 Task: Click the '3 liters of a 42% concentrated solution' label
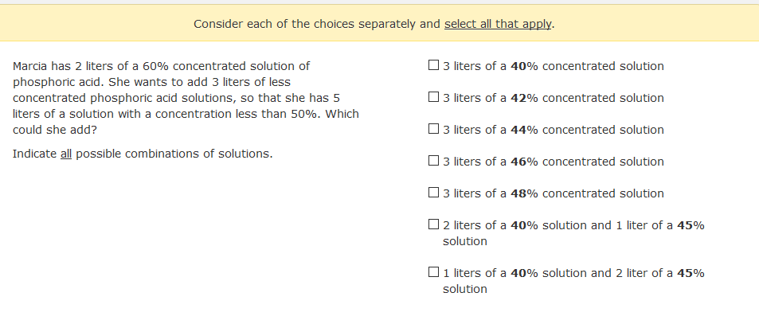tap(554, 98)
